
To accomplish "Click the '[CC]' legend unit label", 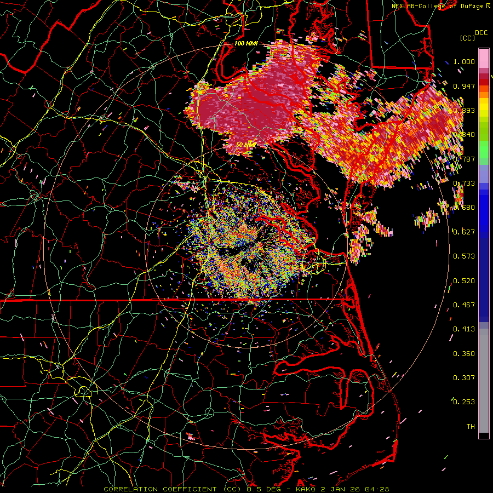I will coord(467,38).
